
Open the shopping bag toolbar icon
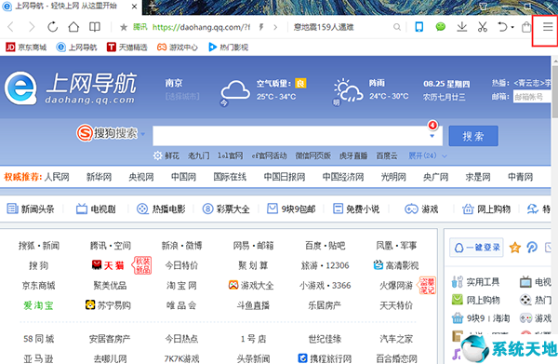tap(526, 27)
